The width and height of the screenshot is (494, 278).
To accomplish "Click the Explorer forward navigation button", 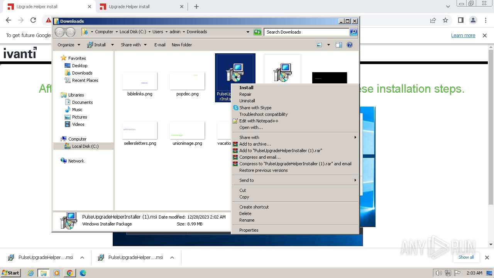I will (70, 32).
